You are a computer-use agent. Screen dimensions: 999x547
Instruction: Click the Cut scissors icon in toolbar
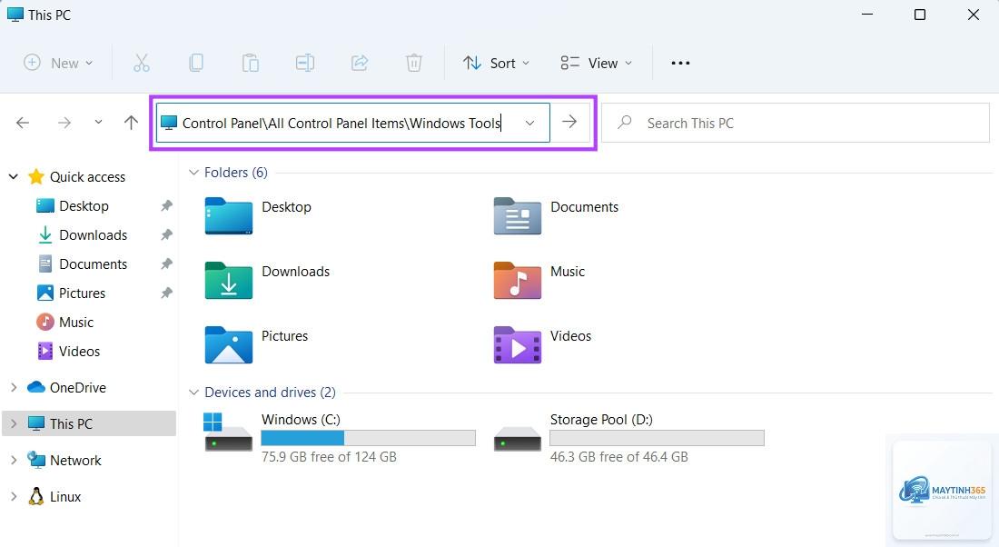click(142, 63)
